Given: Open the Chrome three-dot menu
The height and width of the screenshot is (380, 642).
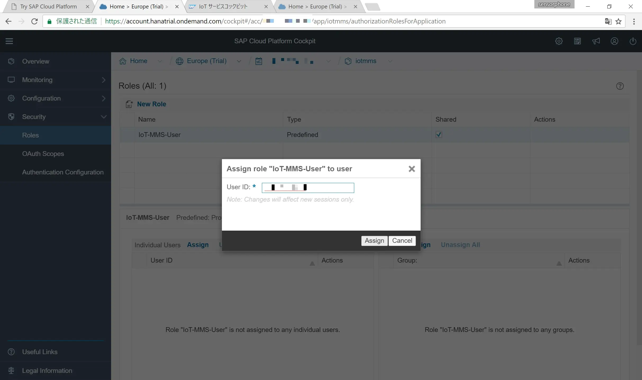Looking at the screenshot, I should pos(634,21).
